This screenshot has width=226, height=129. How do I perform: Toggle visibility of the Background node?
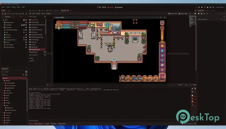click(26, 23)
